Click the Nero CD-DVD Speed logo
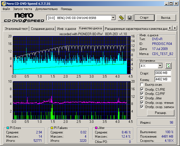The width and height of the screenshot is (180, 146). point(24,17)
